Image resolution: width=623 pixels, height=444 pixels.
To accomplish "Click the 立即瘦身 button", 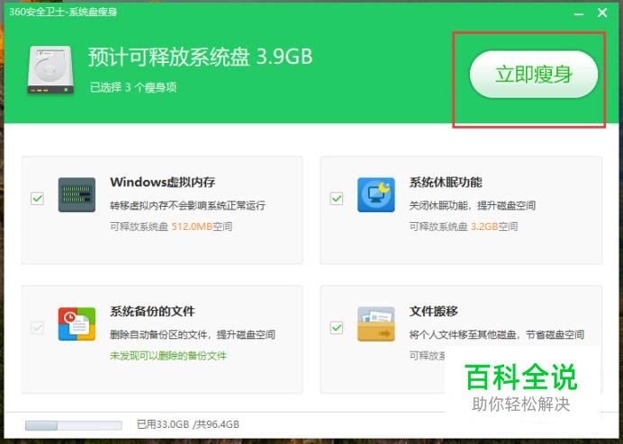I will [x=534, y=75].
